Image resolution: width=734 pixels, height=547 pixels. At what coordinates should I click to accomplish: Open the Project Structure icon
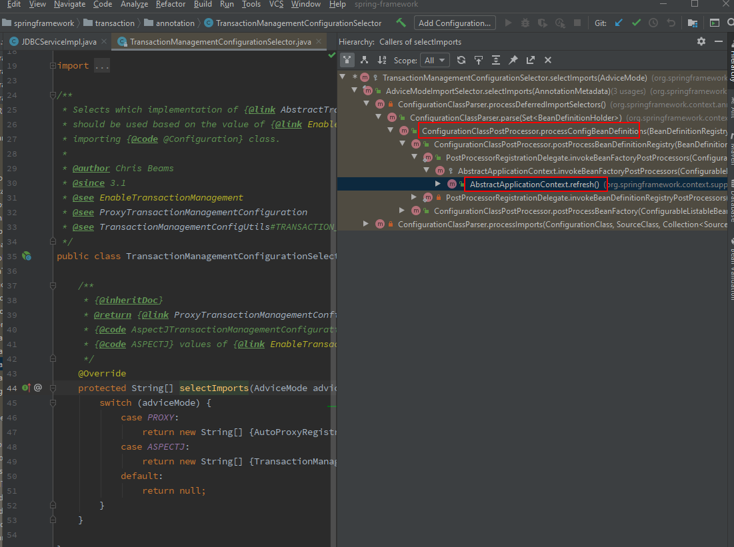point(693,23)
